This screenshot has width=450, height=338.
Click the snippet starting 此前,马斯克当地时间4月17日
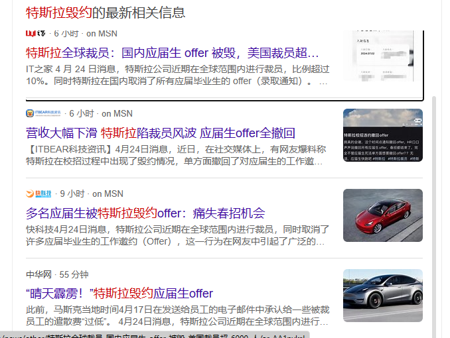pos(178,315)
